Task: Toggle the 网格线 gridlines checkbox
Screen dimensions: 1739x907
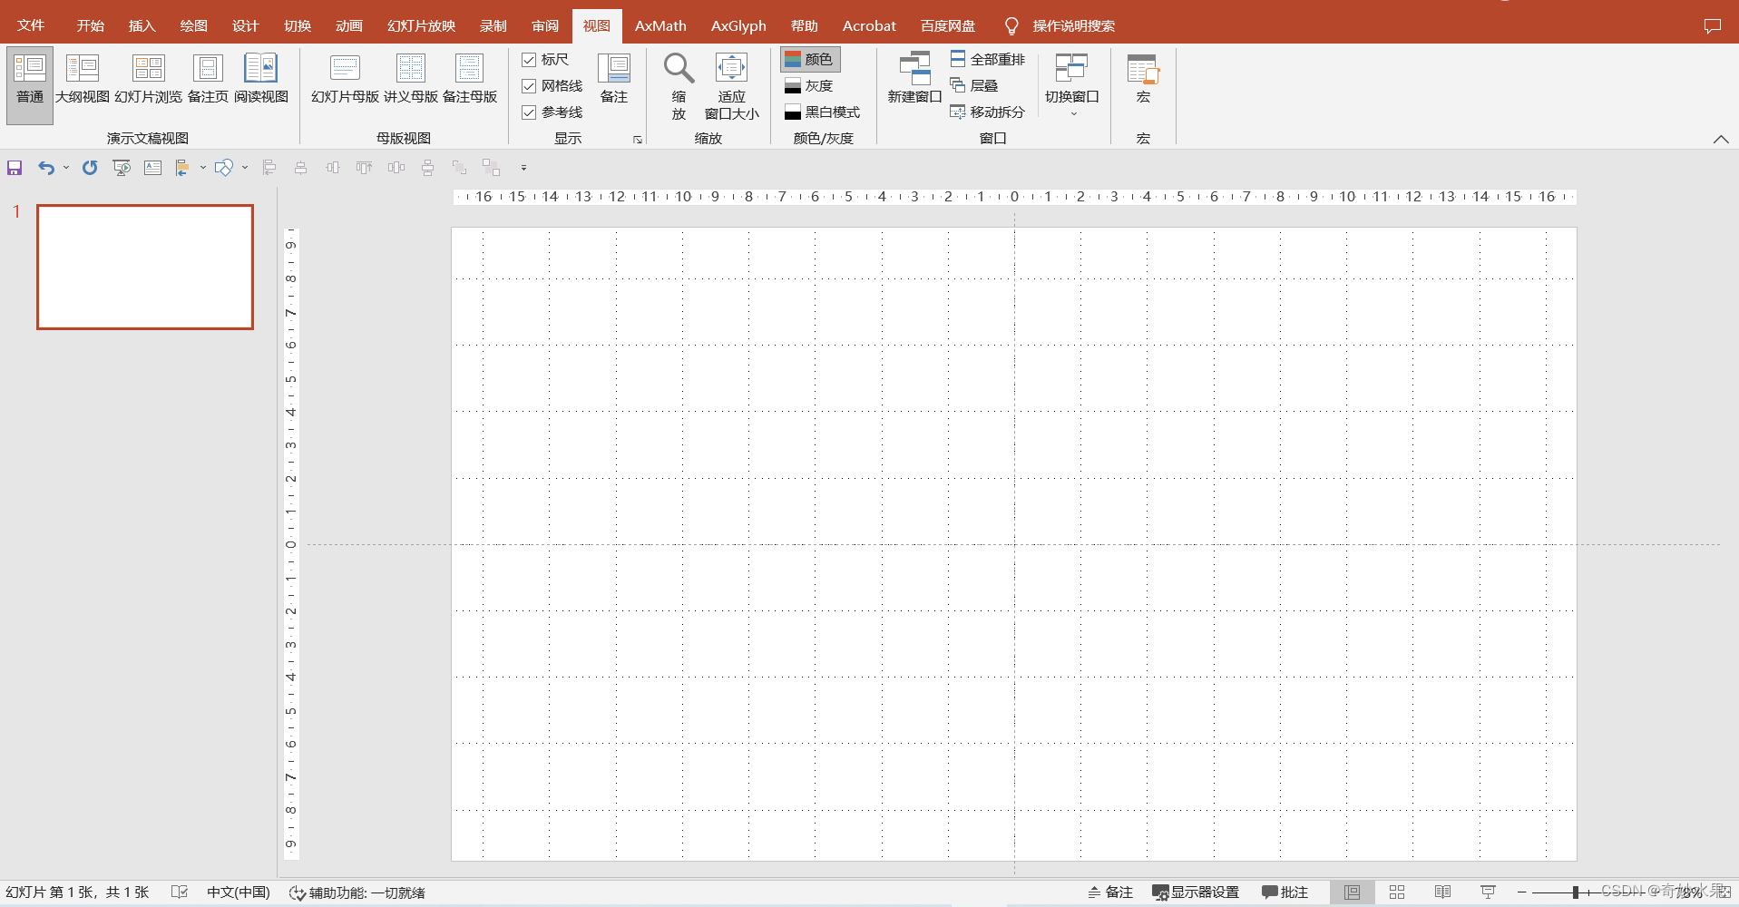Action: [529, 86]
